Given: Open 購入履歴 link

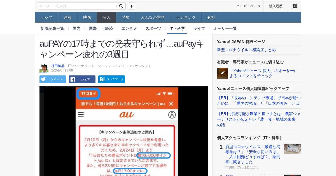Looking at the screenshot, I should [x=276, y=6].
